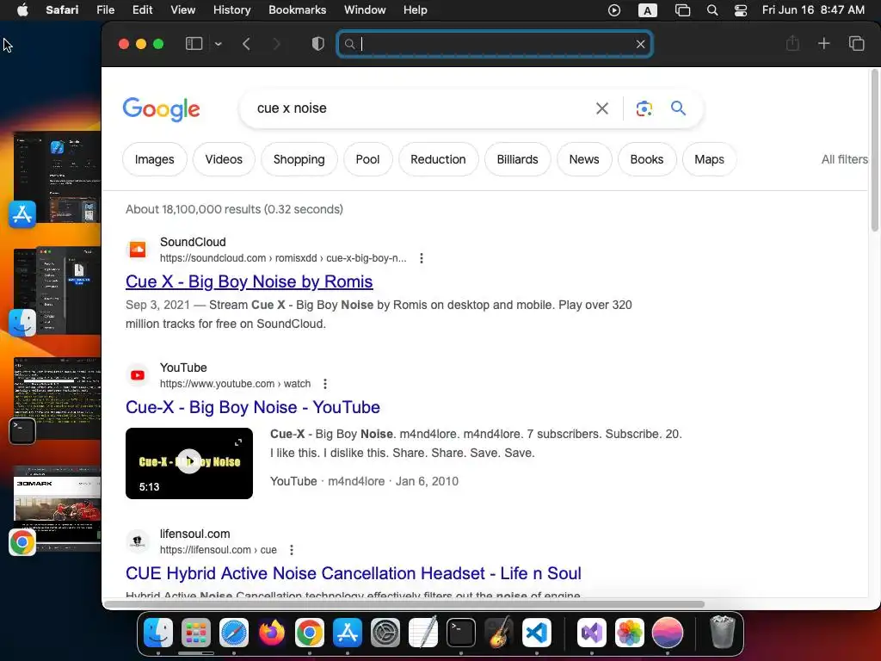Select the Pool filter chip
Viewport: 881px width, 661px height.
click(x=367, y=159)
